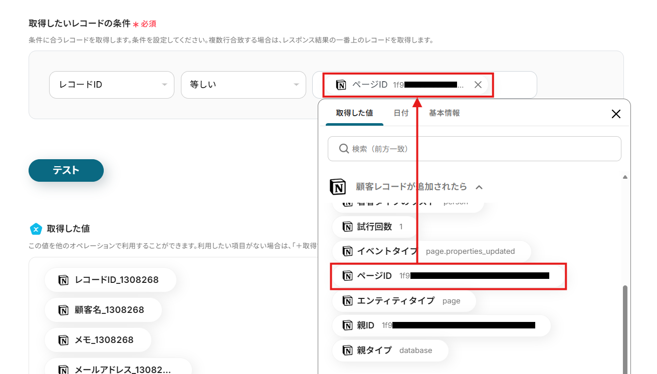Collapse the 顧客レコードが追加されたら section

479,187
